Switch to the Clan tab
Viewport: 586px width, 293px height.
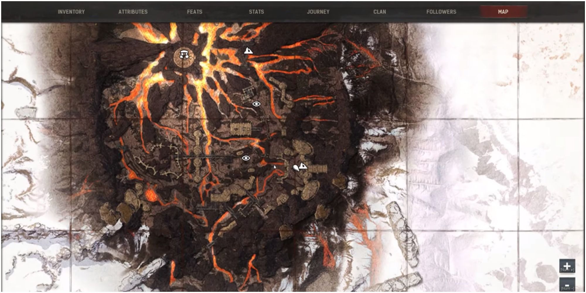click(x=380, y=12)
